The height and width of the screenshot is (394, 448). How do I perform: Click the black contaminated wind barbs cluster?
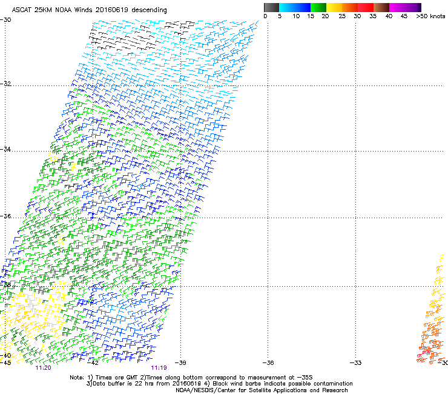point(126,40)
